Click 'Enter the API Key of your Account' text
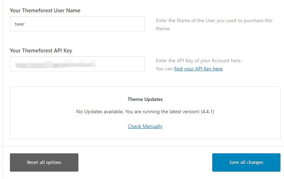Image resolution: width=284 pixels, height=179 pixels. [x=199, y=60]
